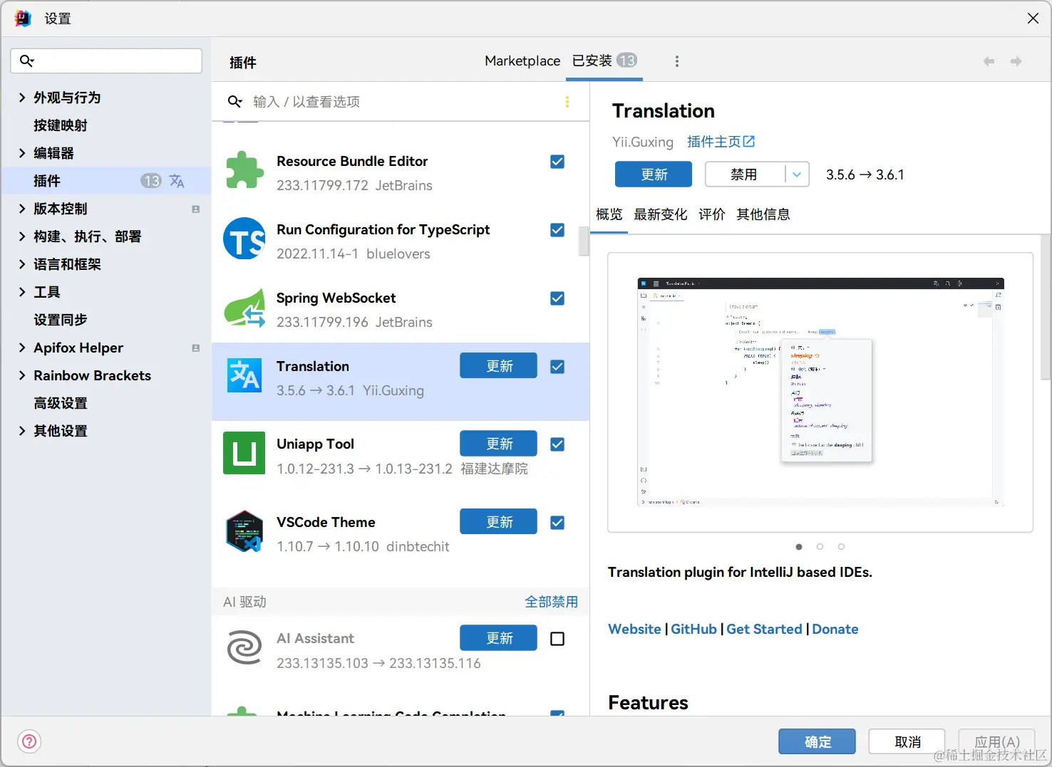Open the Website link
The height and width of the screenshot is (767, 1052).
click(x=634, y=629)
